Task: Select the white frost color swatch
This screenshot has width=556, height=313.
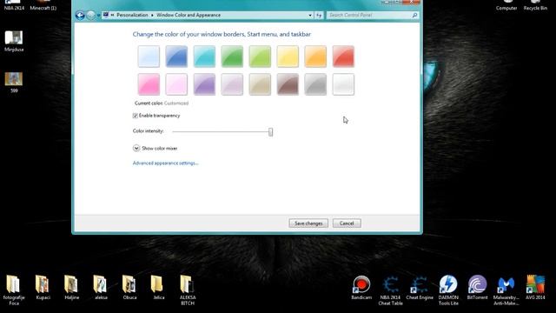Action: [343, 84]
